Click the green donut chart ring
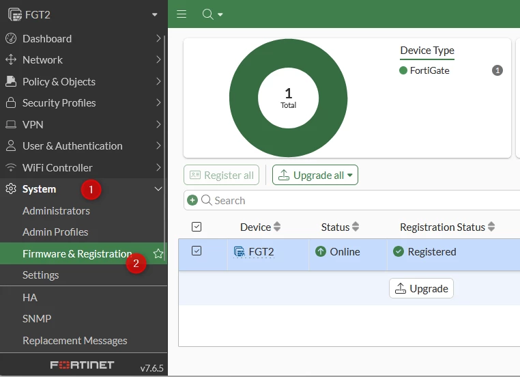 click(244, 98)
